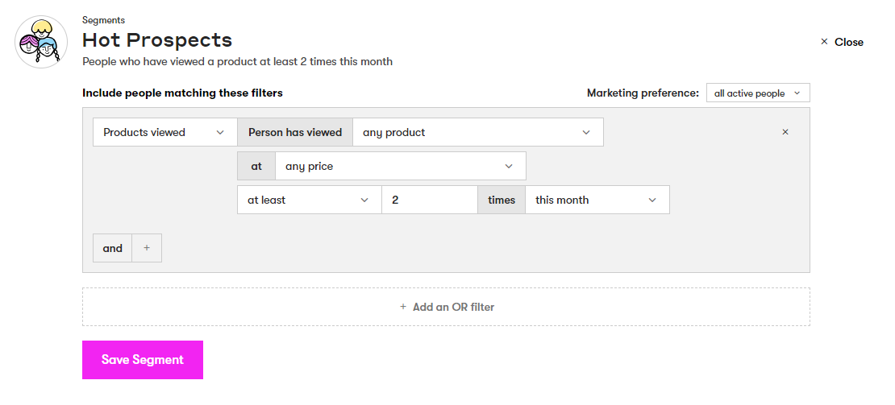Click the plus icon next to and
The image size is (895, 405).
(x=147, y=248)
